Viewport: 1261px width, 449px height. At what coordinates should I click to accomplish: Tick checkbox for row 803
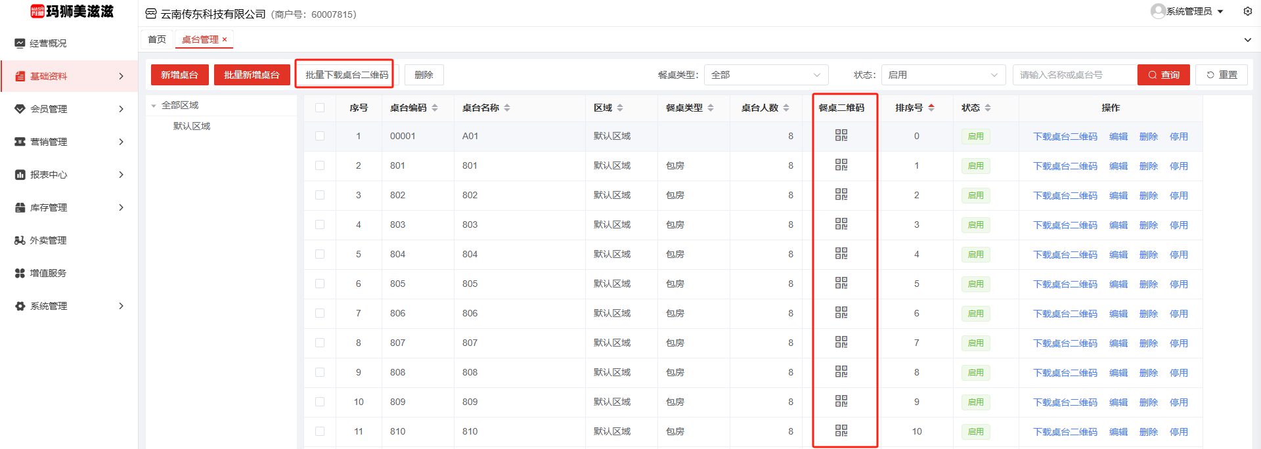click(x=320, y=224)
